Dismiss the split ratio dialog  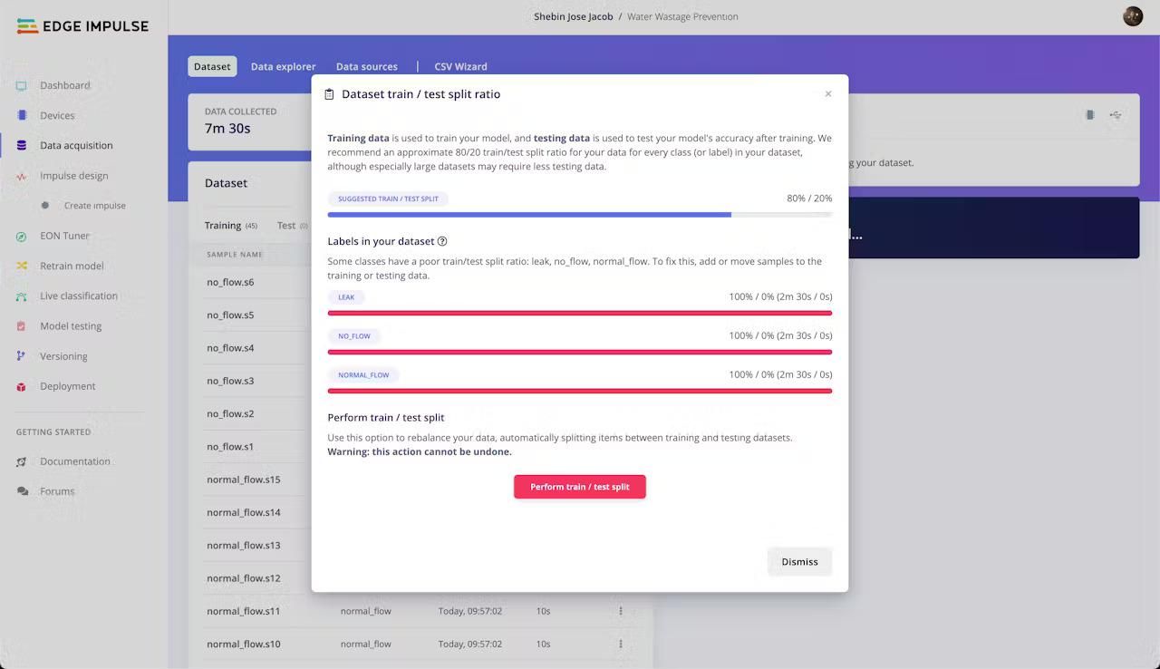799,562
